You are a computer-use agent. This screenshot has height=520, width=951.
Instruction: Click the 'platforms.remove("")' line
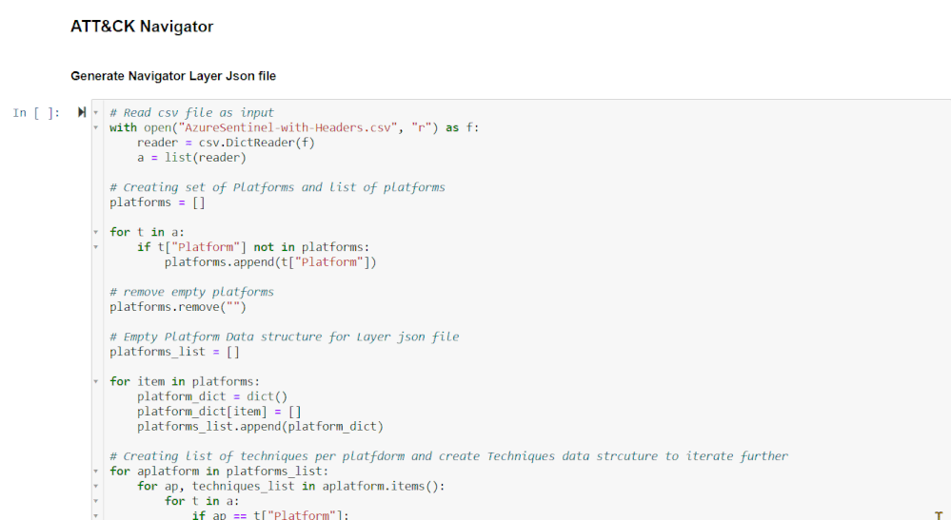178,307
